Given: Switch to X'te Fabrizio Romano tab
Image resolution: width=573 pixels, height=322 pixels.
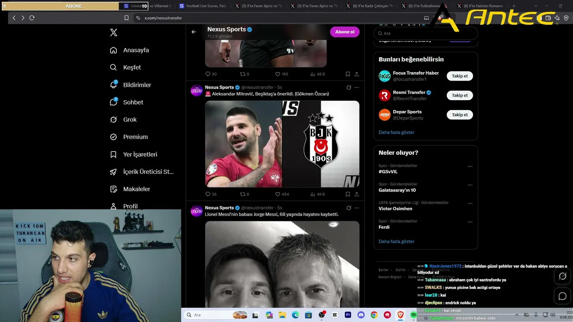Looking at the screenshot, I should point(480,6).
